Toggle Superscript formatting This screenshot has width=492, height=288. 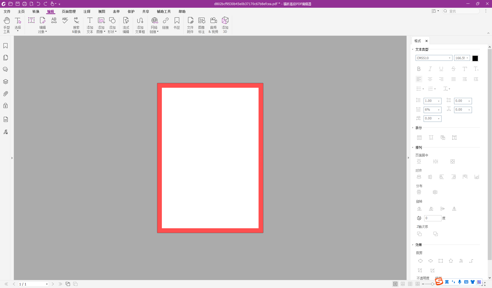click(465, 69)
